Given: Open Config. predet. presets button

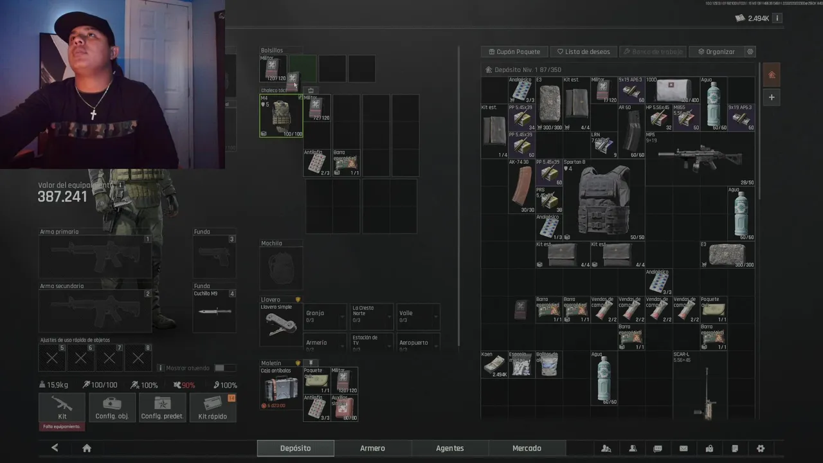Looking at the screenshot, I should point(163,407).
